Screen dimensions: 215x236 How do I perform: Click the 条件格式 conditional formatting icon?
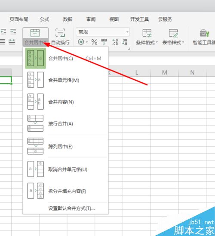tap(147, 33)
